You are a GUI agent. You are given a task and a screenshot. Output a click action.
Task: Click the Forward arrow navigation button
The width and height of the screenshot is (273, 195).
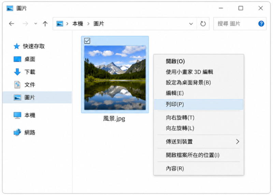25,24
